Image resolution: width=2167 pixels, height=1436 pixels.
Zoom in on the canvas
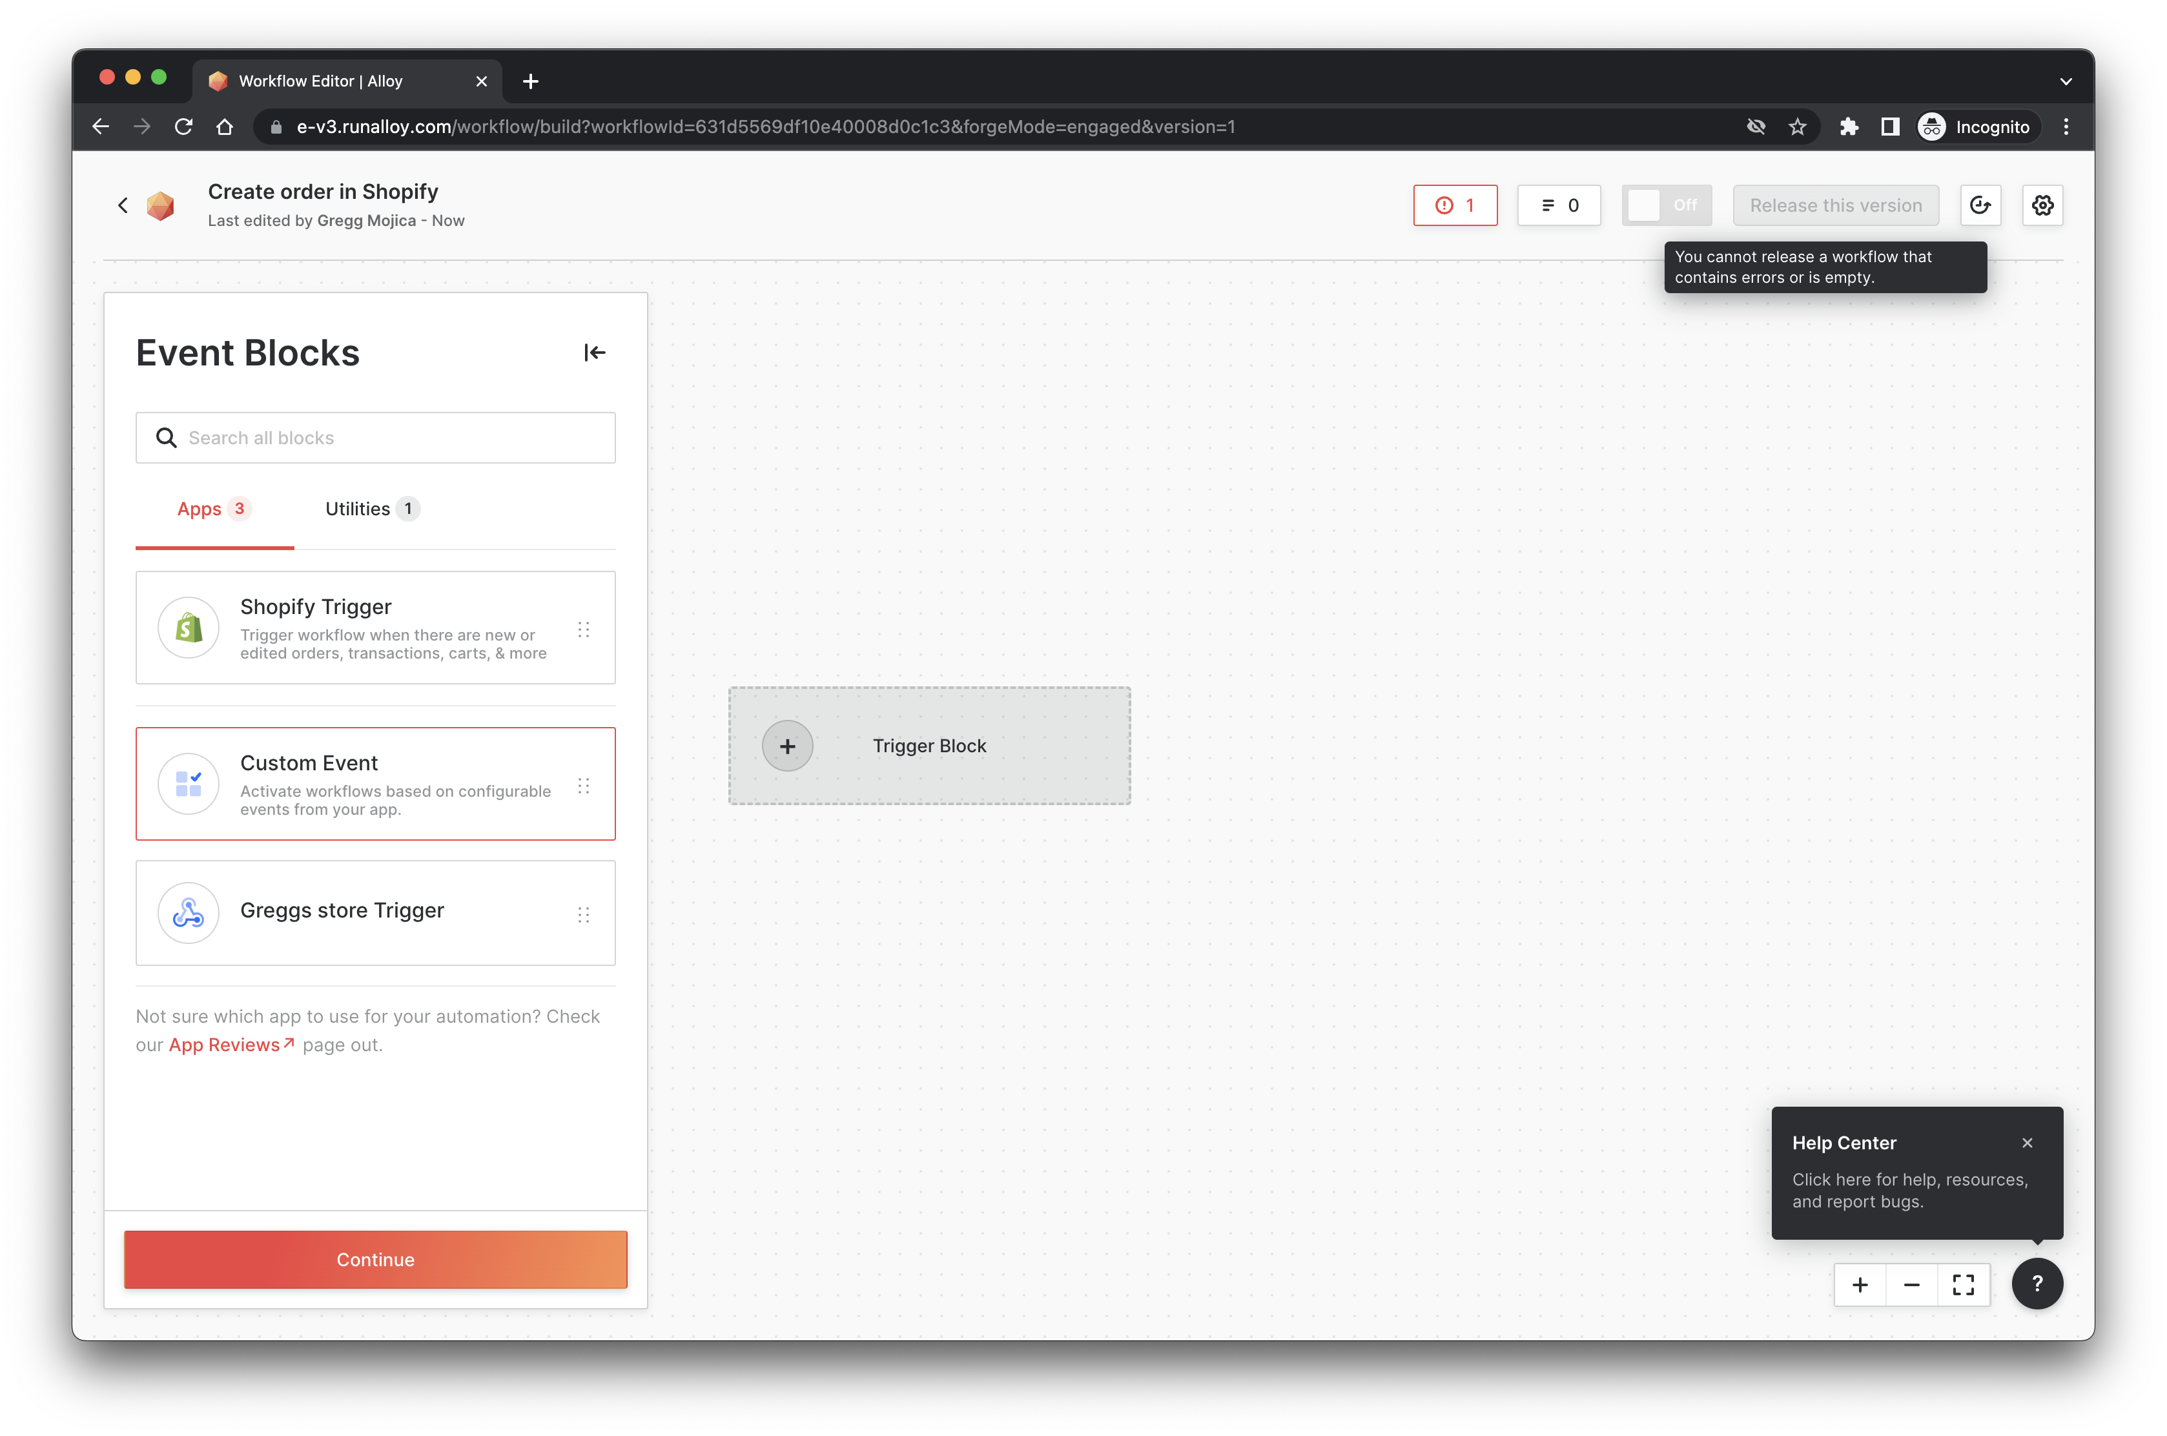(1860, 1285)
